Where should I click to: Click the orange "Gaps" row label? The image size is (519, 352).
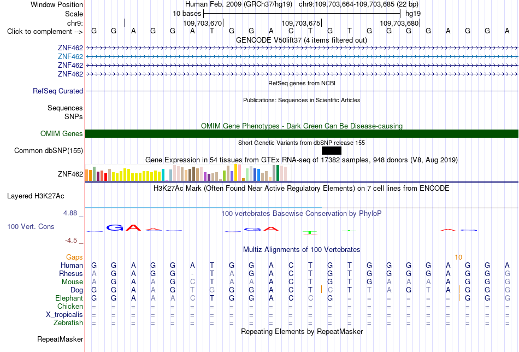point(74,257)
